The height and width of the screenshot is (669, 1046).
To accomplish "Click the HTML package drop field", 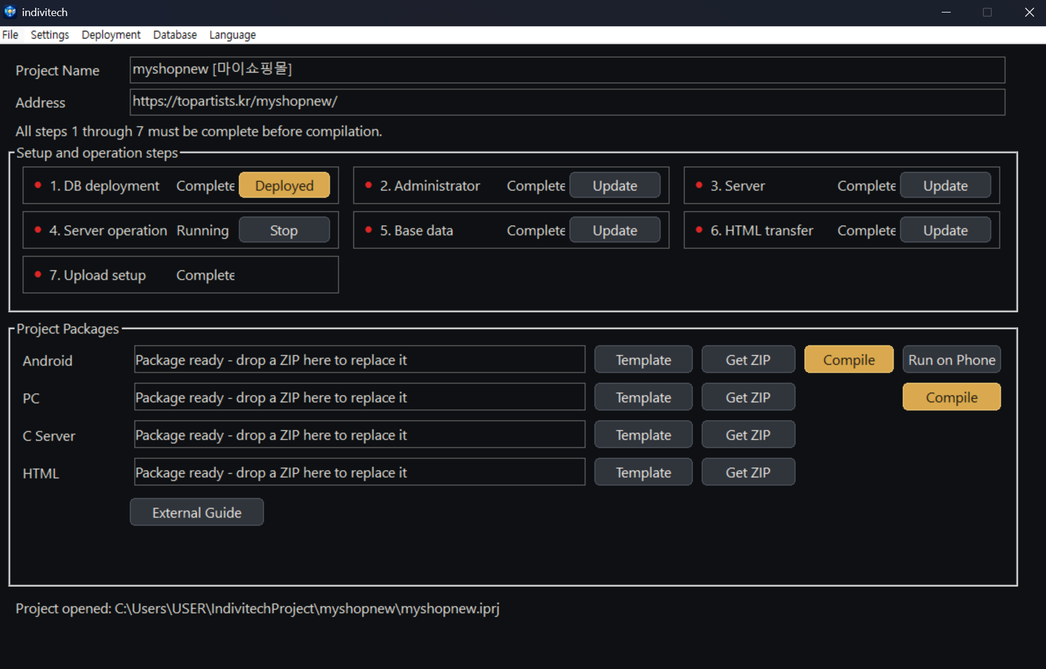I will click(360, 472).
